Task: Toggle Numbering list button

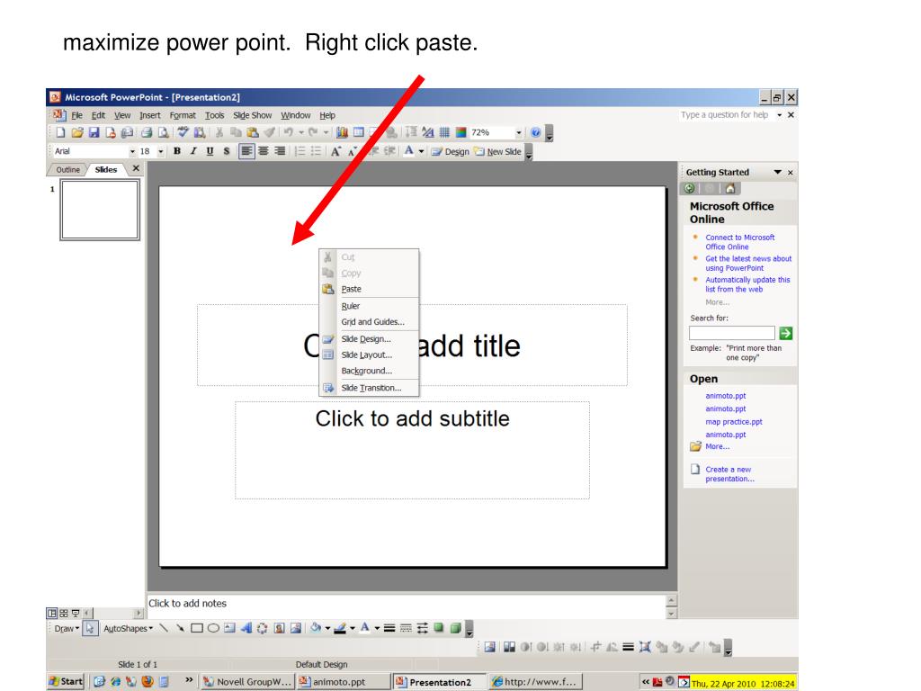Action: (300, 151)
